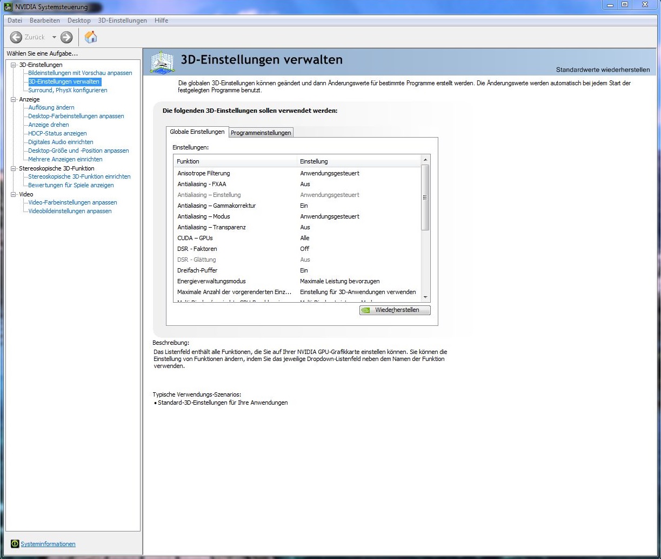Click the Systeminformationen icon
The width and height of the screenshot is (661, 559).
pyautogui.click(x=15, y=544)
